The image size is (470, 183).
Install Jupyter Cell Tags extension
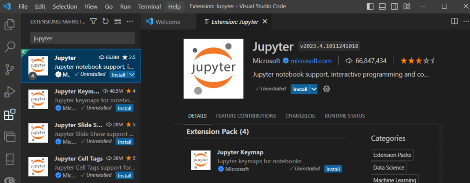point(124,175)
